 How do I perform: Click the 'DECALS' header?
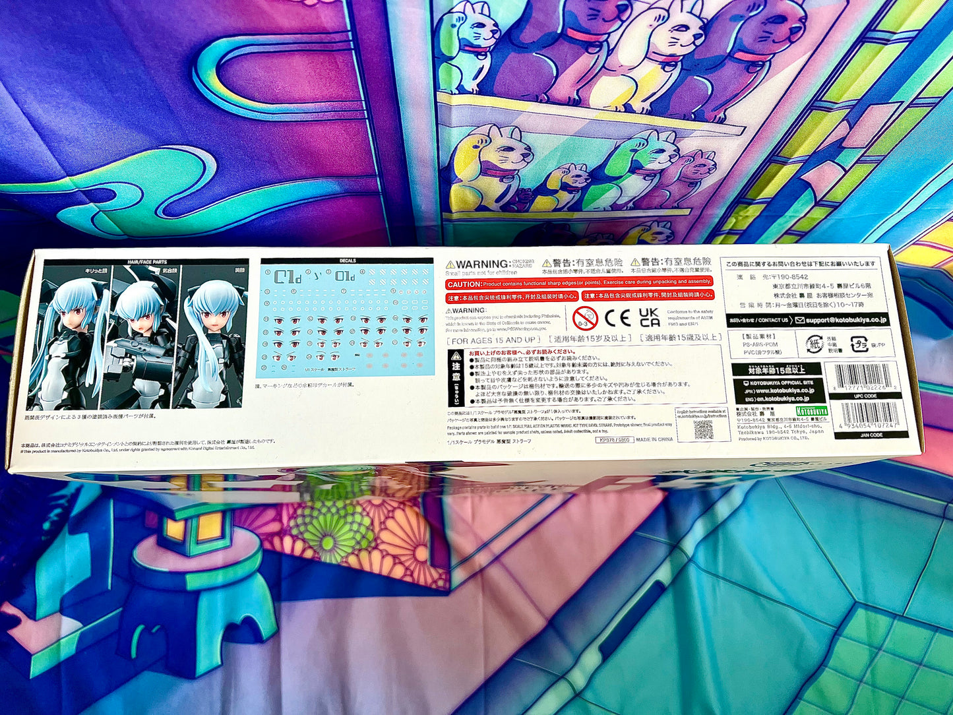coord(348,261)
